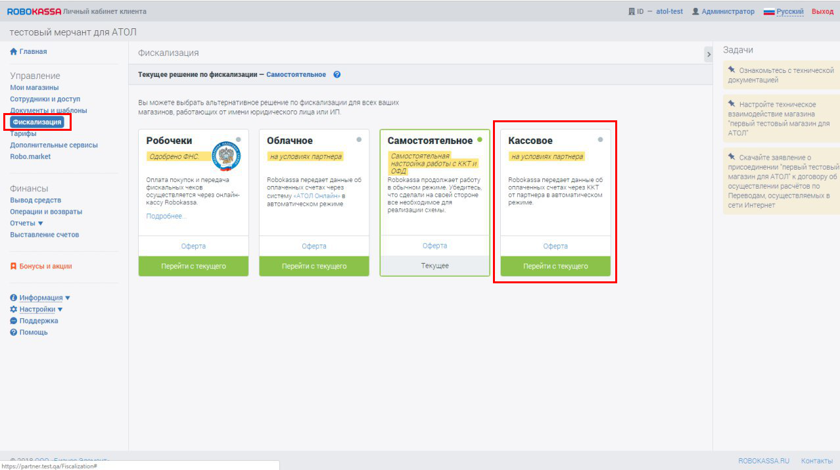The image size is (840, 470).
Task: Open ROBOKASSA.RU footer link
Action: [764, 461]
